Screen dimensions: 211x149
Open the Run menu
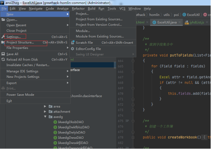(101, 9)
